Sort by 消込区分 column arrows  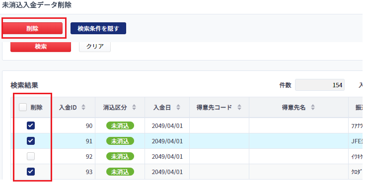(134, 108)
